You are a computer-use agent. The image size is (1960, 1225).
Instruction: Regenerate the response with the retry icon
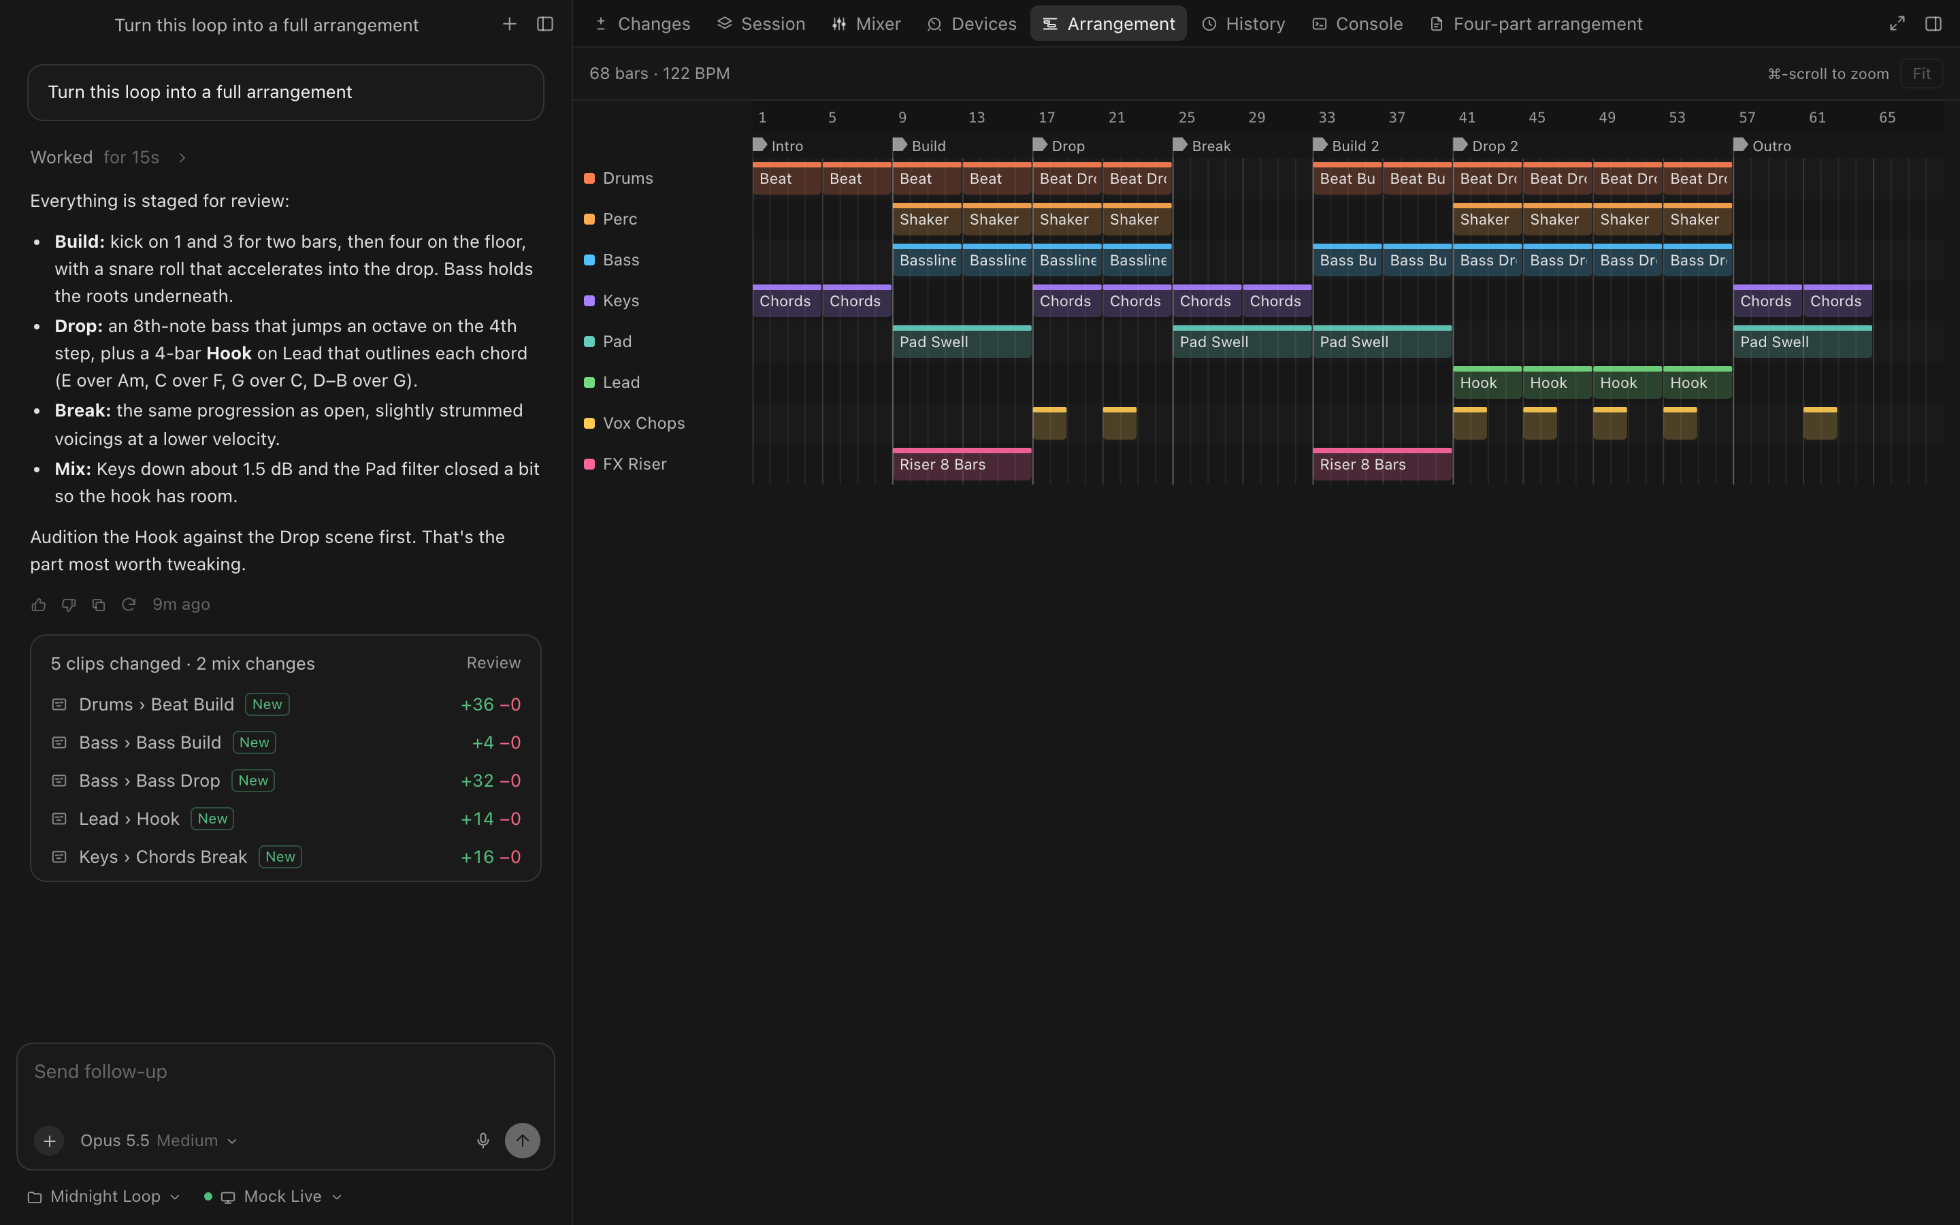pyautogui.click(x=129, y=604)
